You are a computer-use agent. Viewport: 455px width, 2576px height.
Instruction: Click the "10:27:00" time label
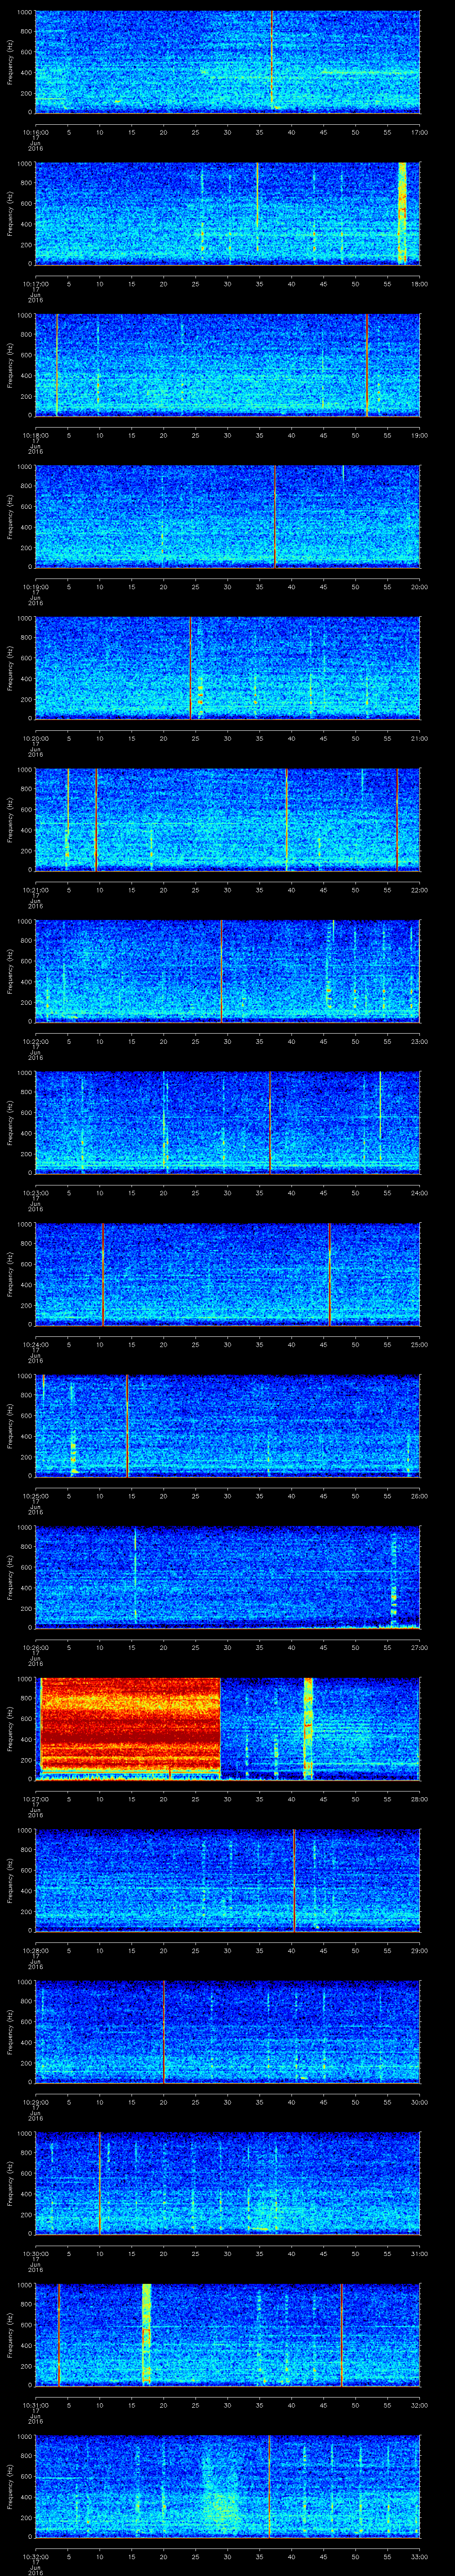coord(36,1799)
